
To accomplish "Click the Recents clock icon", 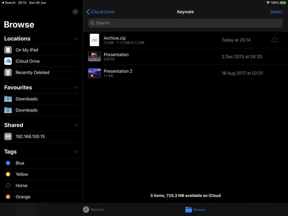I will [86, 209].
